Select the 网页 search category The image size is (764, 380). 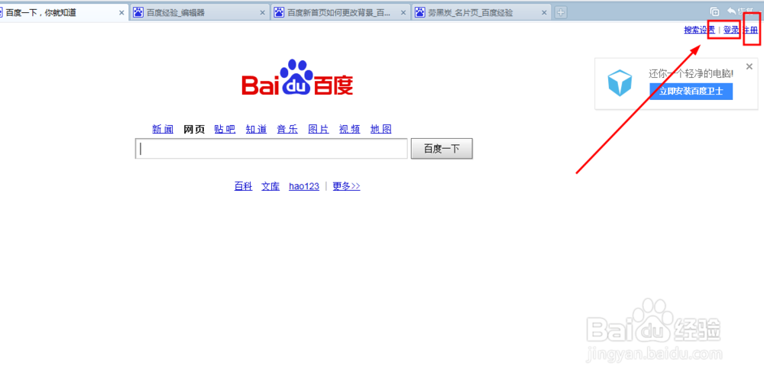click(194, 129)
